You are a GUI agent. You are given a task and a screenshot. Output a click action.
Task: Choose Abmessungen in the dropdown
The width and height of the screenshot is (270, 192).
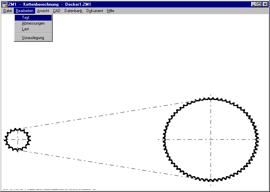33,23
